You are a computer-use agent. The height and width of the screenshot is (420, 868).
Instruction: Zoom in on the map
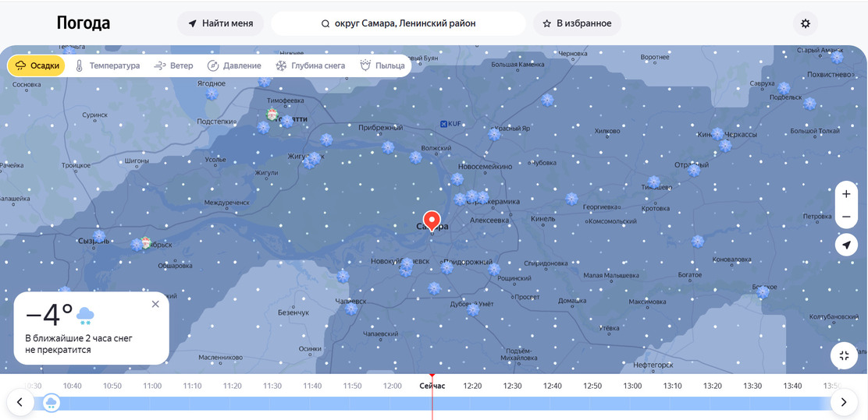click(x=846, y=194)
